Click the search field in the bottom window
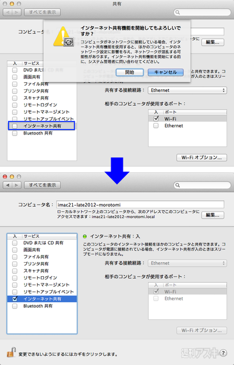 coord(202,185)
